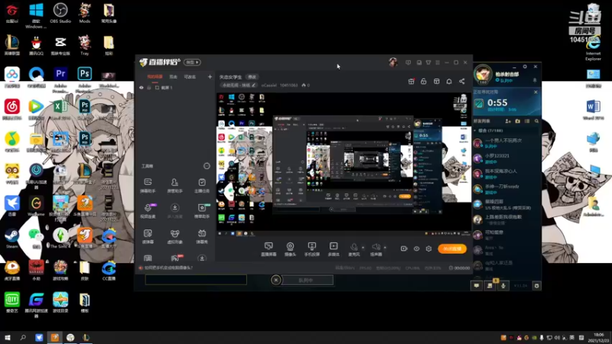Open Windows Start menu

[x=7, y=337]
